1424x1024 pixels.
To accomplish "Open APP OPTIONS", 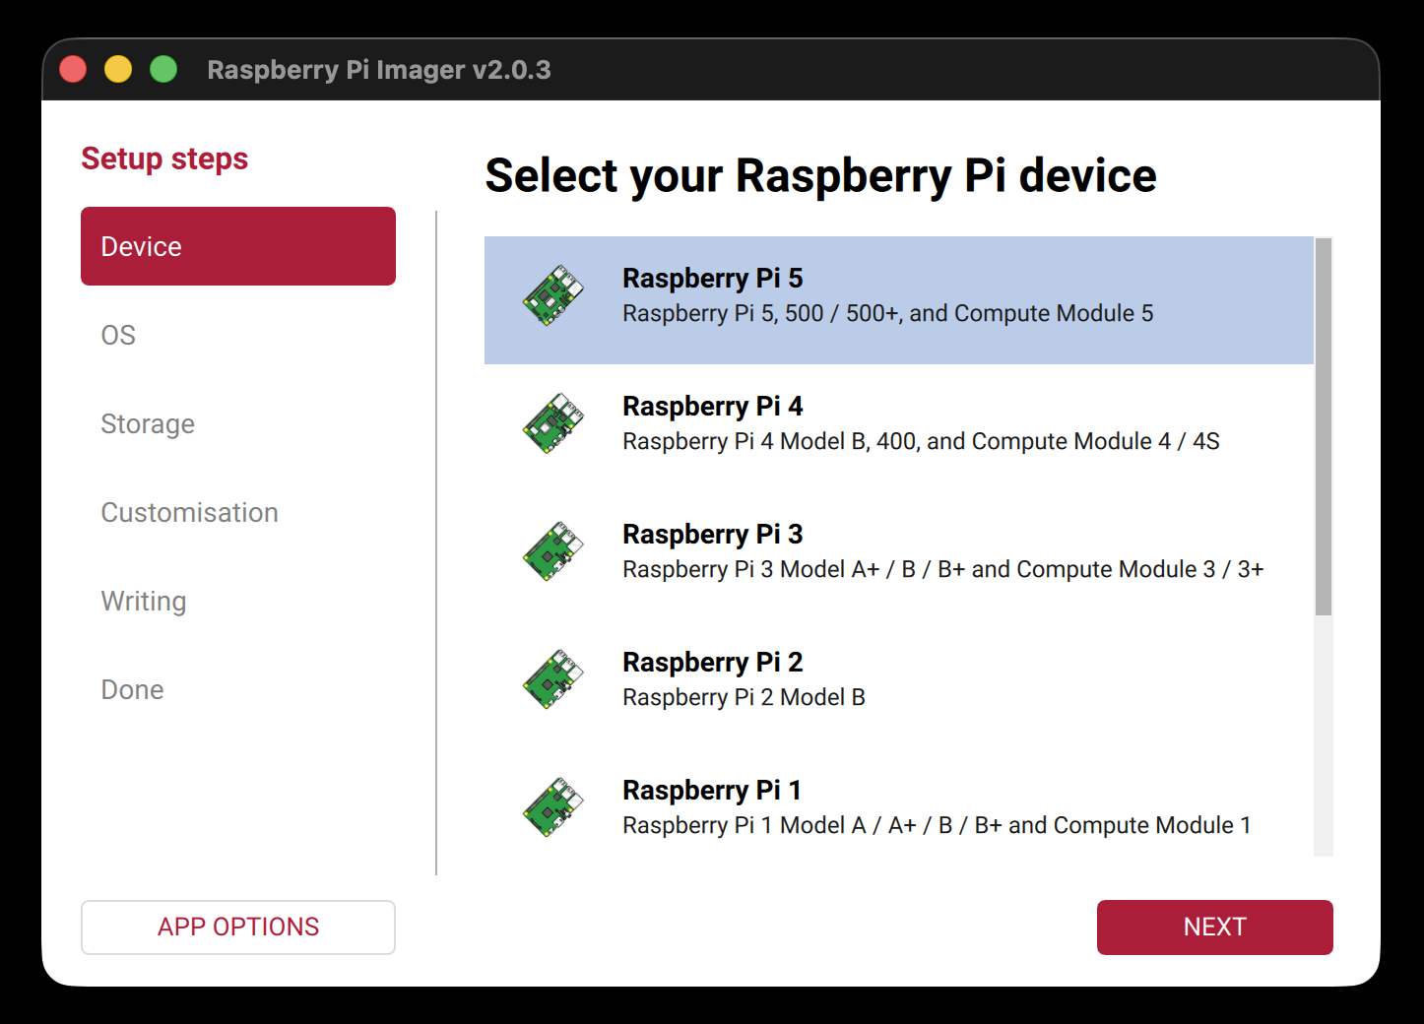I will pyautogui.click(x=238, y=927).
